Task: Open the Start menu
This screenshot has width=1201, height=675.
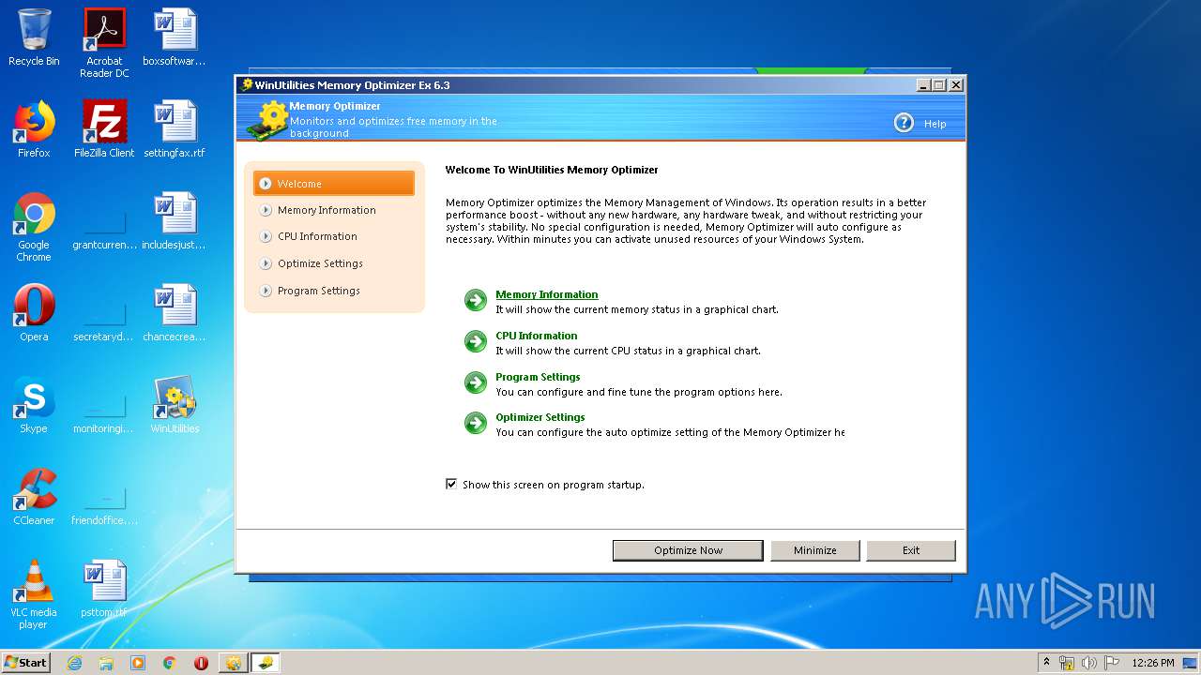Action: (x=26, y=662)
